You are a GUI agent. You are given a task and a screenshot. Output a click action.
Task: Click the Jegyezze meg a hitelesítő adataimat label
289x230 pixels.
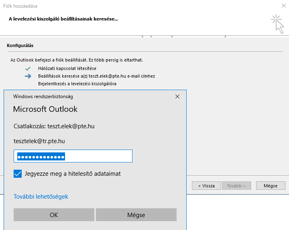tap(73, 174)
